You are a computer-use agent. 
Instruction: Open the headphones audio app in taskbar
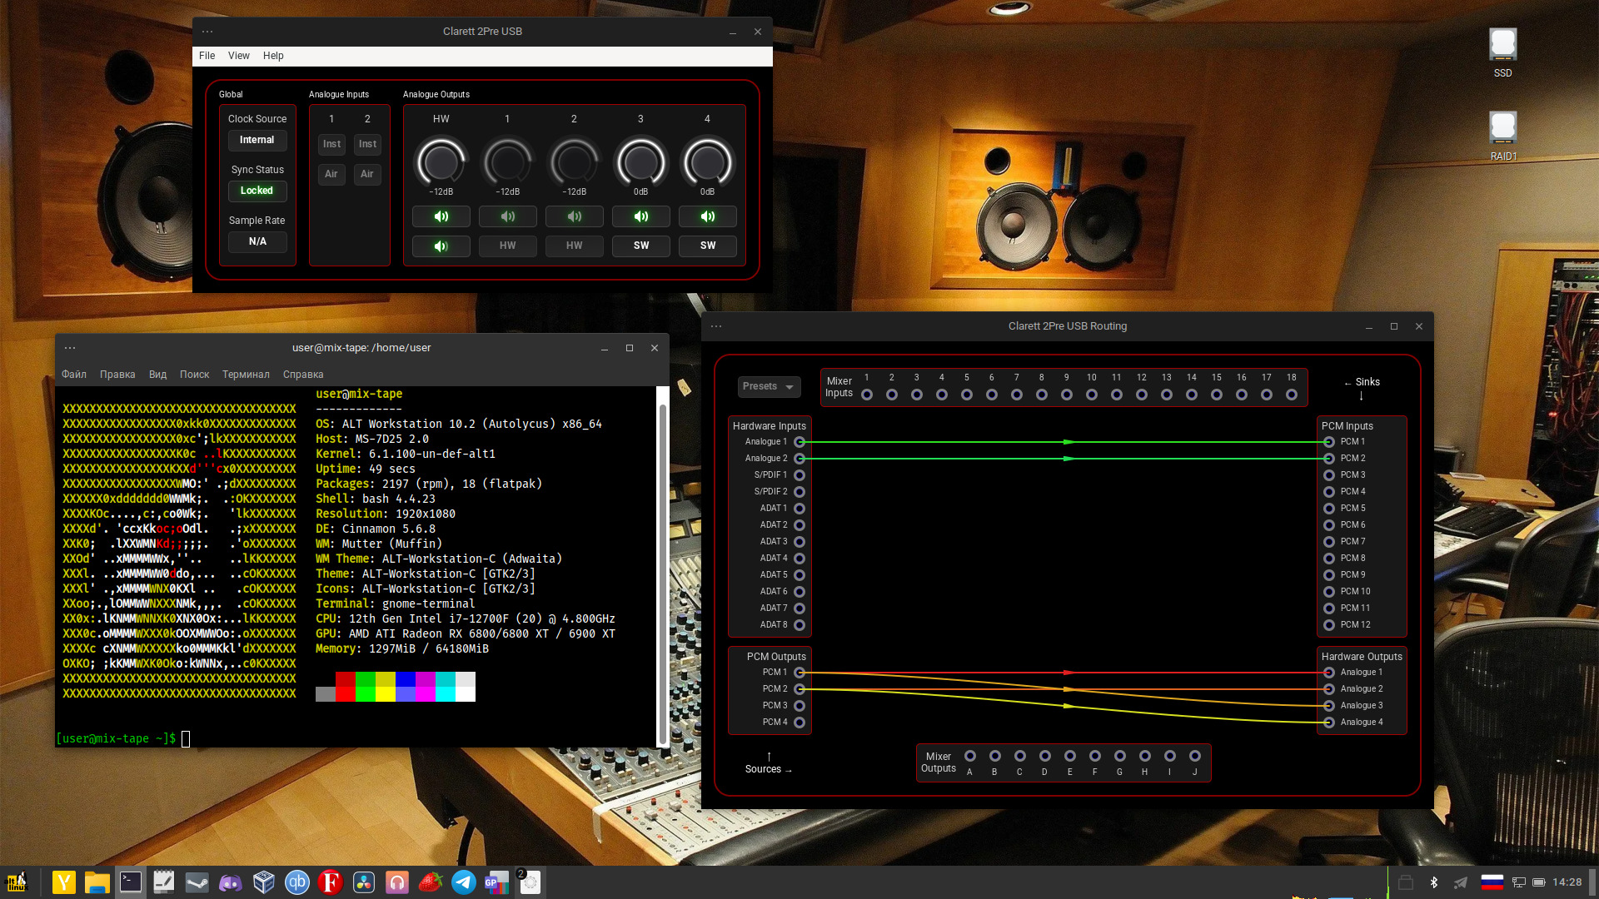(397, 882)
